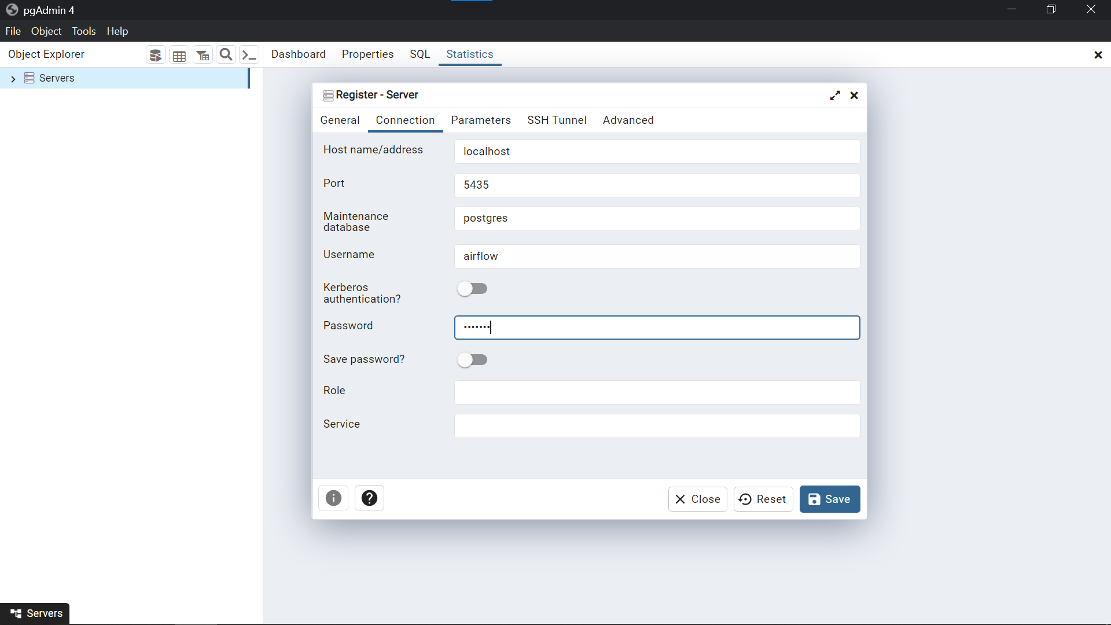Viewport: 1111px width, 625px height.
Task: Click the Close button with X
Action: [697, 499]
